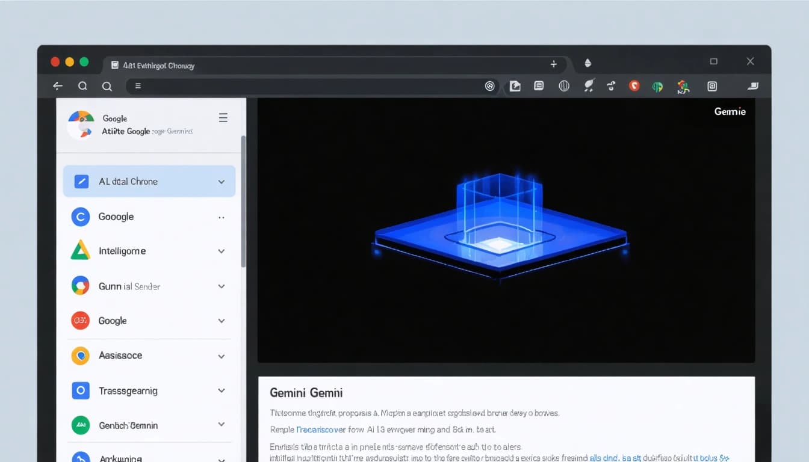Image resolution: width=809 pixels, height=462 pixels.
Task: Open the Aasisaoce orange sidebar icon
Action: click(80, 356)
